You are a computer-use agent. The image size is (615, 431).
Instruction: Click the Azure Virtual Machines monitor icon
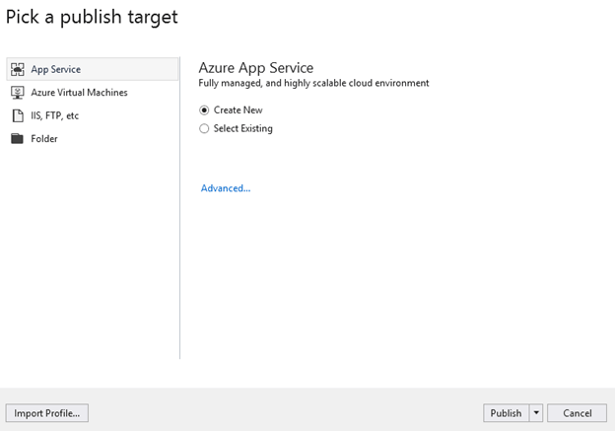pyautogui.click(x=18, y=93)
